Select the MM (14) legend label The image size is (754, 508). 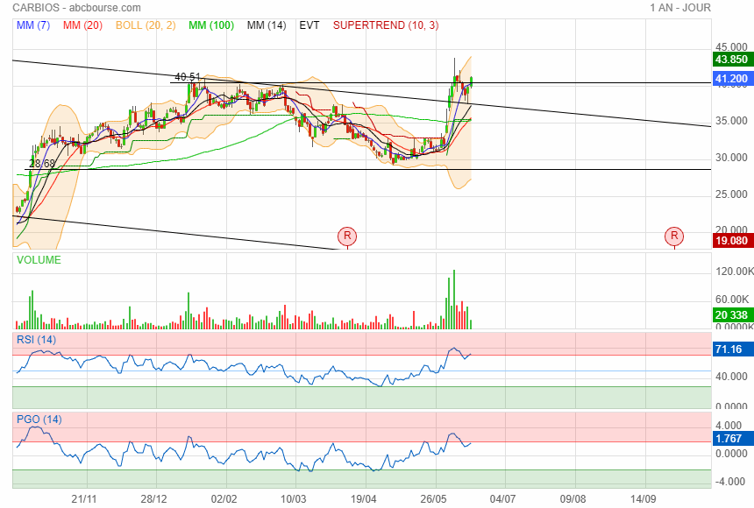point(267,25)
